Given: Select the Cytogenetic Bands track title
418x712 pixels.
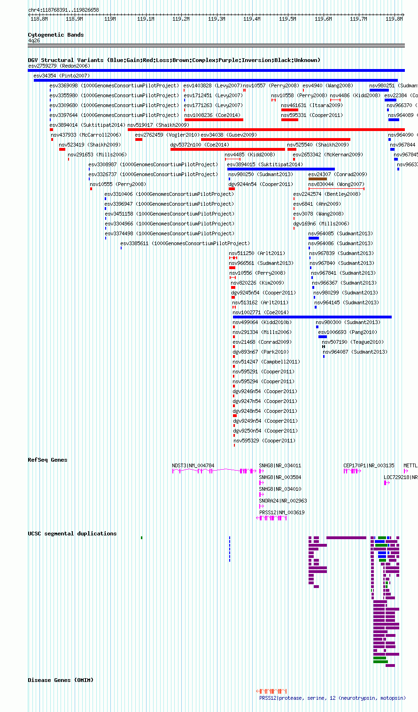Looking at the screenshot, I should click(56, 35).
